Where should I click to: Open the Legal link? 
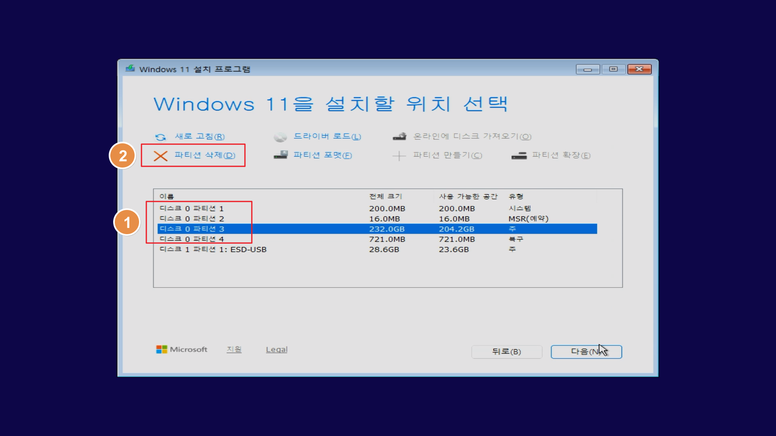pos(276,350)
